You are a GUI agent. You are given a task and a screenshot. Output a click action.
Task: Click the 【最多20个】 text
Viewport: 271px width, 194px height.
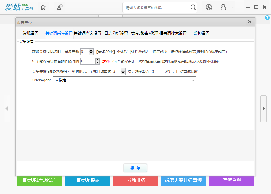tap(106, 52)
